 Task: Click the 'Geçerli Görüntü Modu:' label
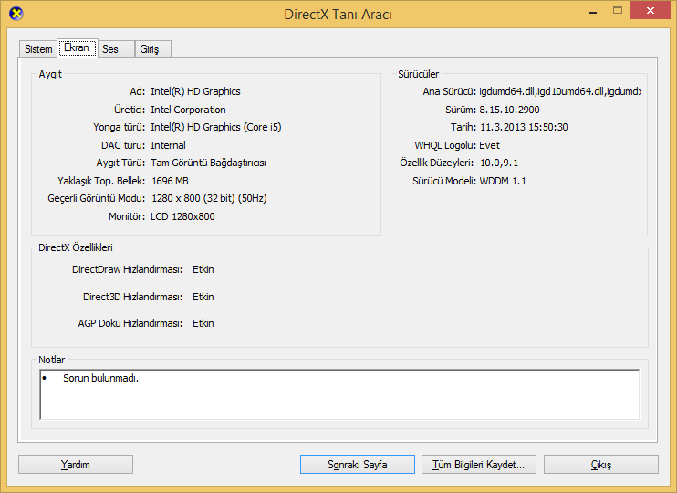click(x=97, y=198)
